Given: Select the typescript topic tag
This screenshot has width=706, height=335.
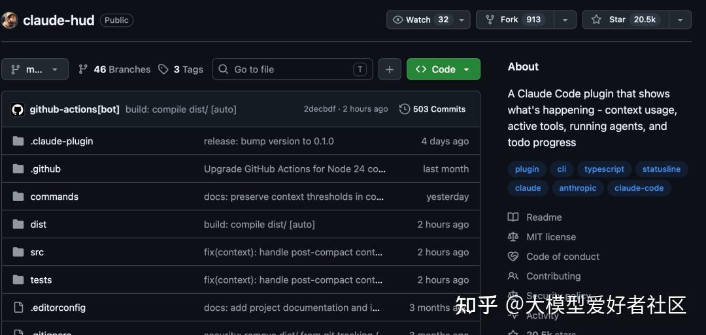Looking at the screenshot, I should click(x=604, y=169).
